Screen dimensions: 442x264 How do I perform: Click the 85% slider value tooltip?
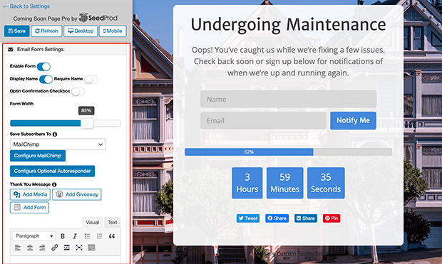pyautogui.click(x=86, y=110)
